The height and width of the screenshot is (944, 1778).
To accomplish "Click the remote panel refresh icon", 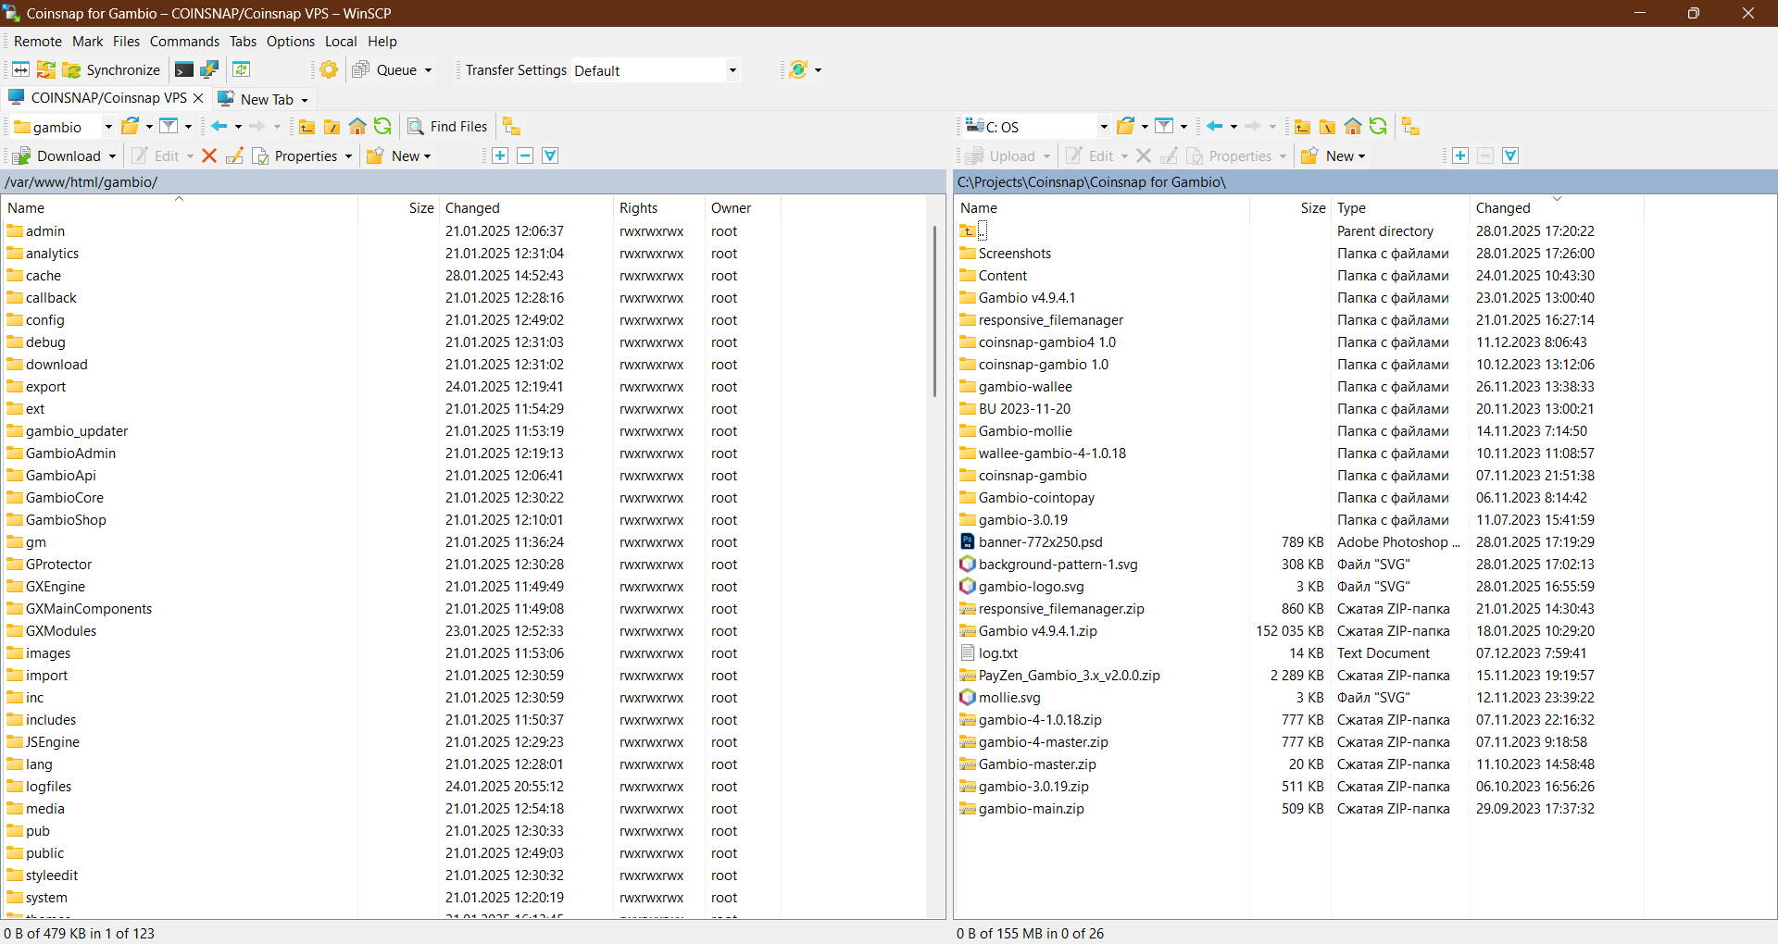I will tap(382, 127).
